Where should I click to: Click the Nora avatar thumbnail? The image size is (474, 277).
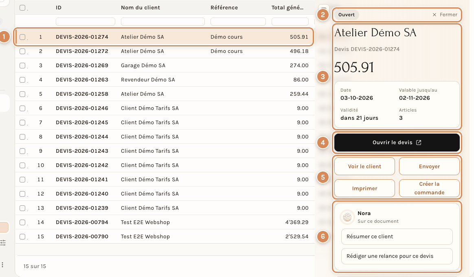click(347, 217)
